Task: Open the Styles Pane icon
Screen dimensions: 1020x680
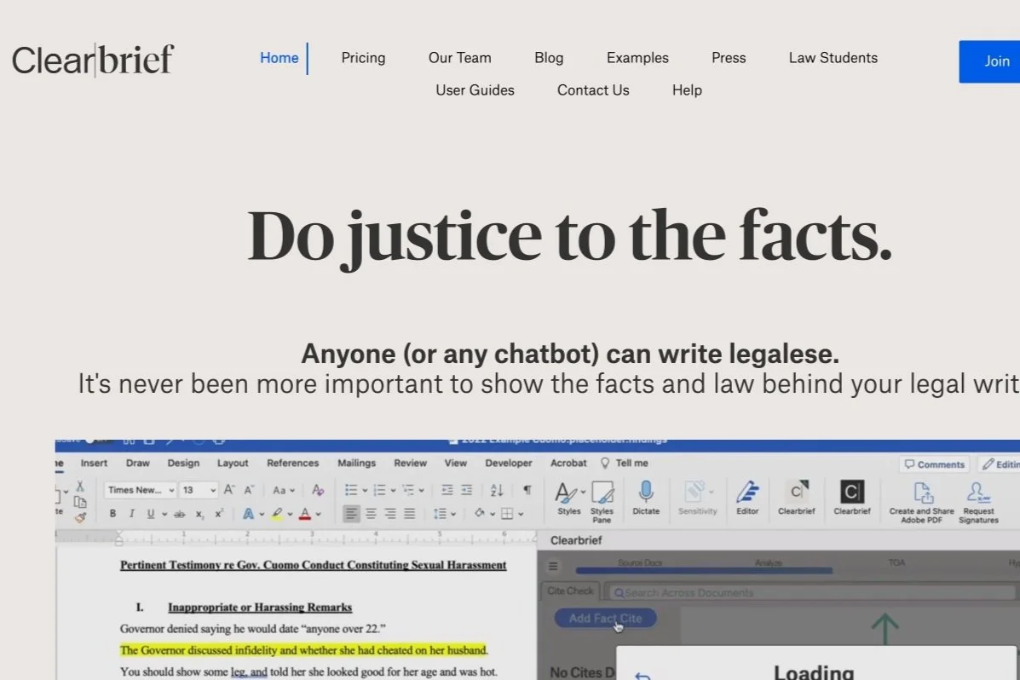Action: click(x=602, y=502)
